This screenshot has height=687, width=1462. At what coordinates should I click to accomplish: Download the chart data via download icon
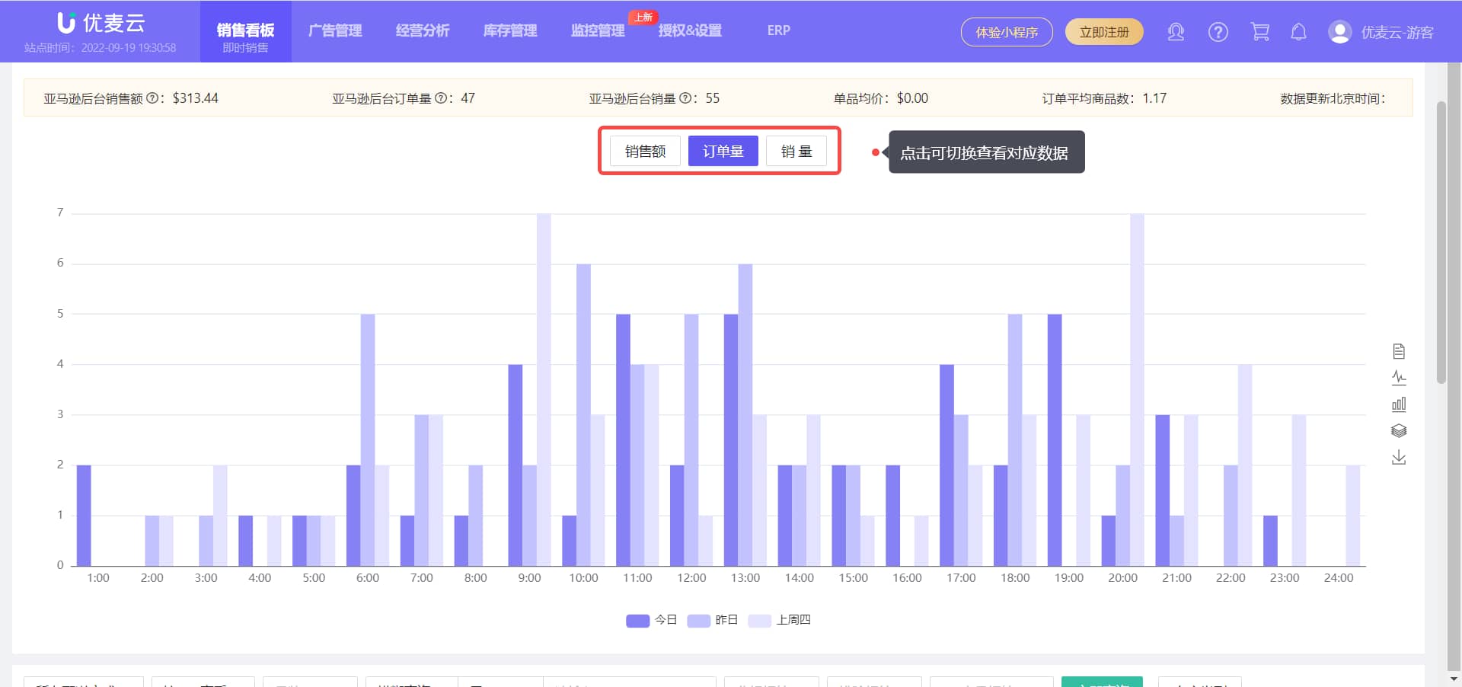tap(1399, 458)
